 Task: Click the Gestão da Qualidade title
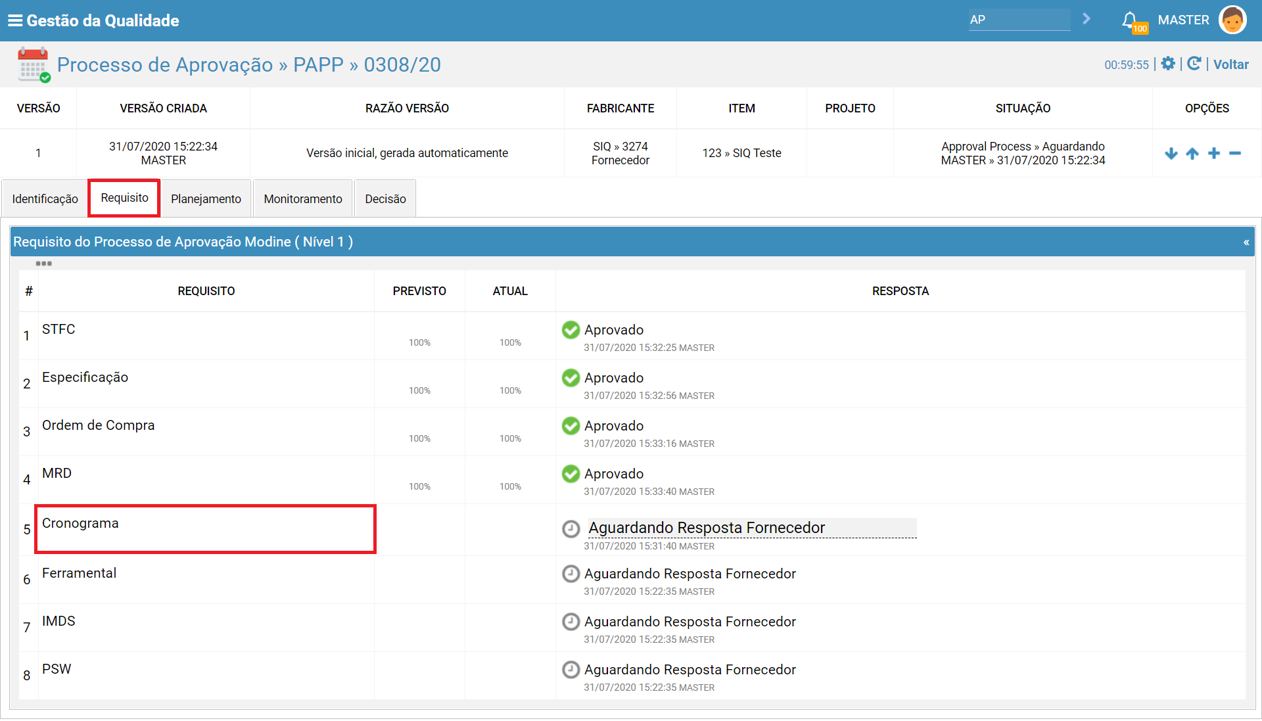103,20
